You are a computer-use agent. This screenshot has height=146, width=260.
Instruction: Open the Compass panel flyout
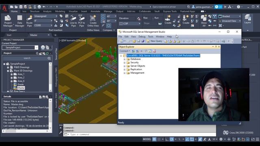(x=108, y=30)
